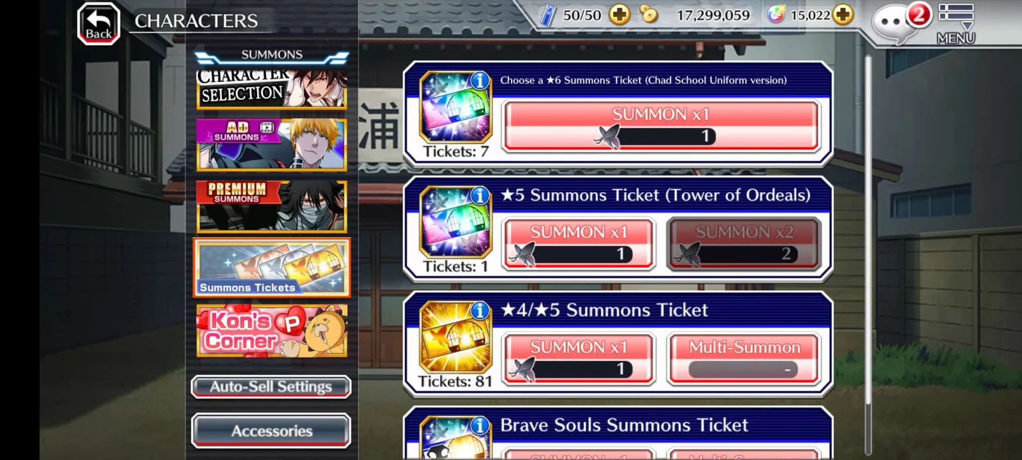Open the Ad Summons banner
This screenshot has width=1022, height=460.
[x=272, y=145]
